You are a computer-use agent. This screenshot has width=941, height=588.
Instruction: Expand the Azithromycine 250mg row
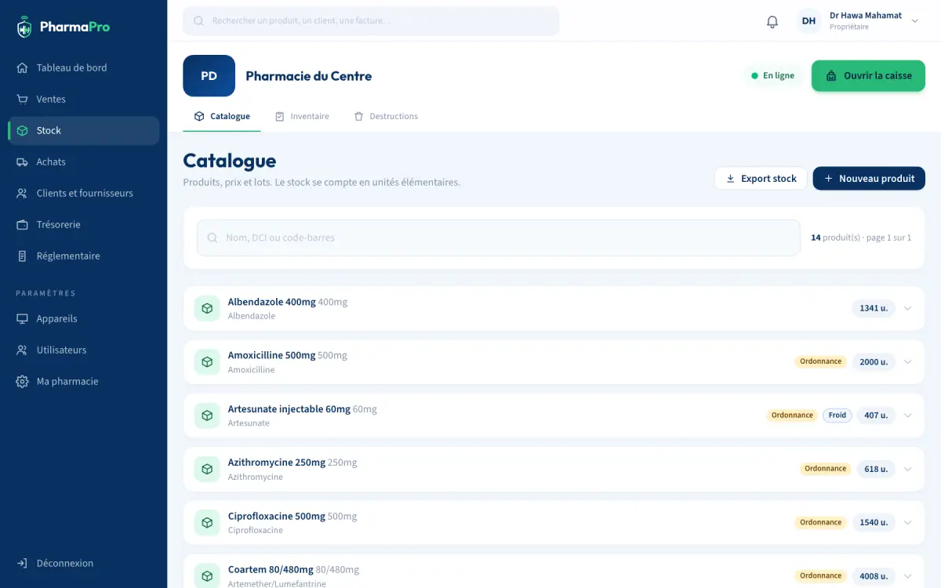(908, 469)
